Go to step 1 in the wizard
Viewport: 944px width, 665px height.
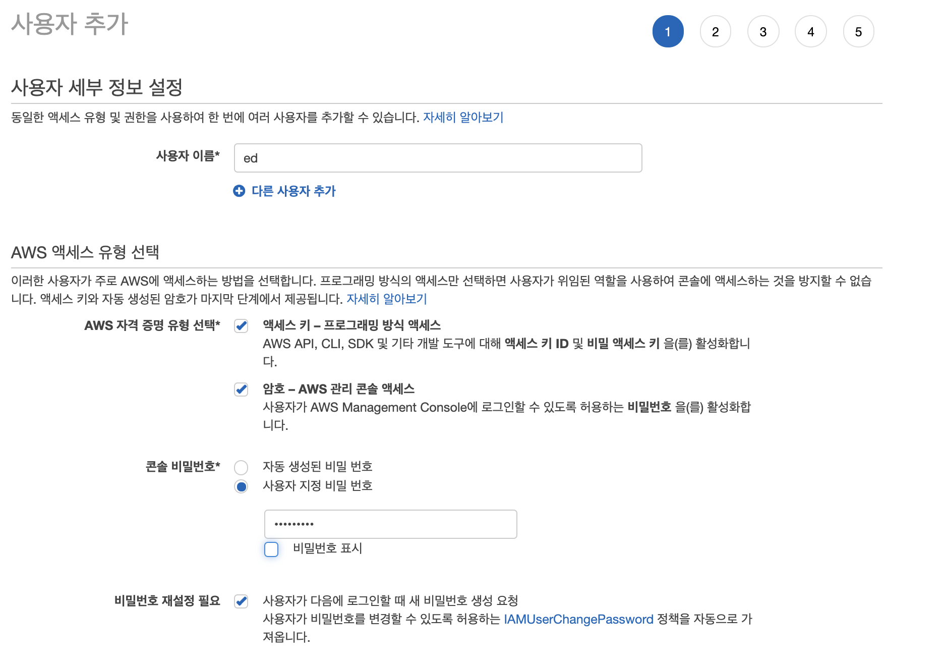(x=668, y=31)
